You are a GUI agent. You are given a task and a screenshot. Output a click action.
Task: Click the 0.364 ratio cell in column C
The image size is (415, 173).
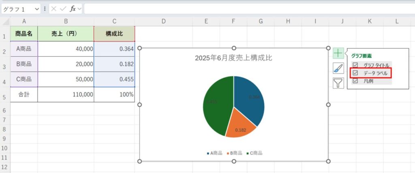tap(114, 49)
